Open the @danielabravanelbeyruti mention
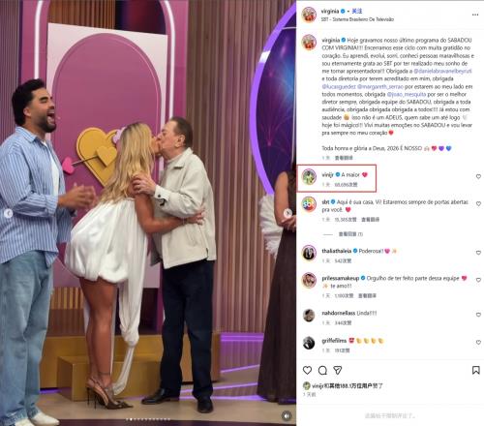484x426 pixels. coord(442,71)
